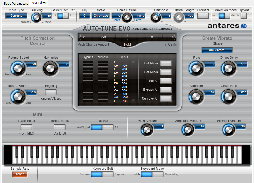The height and width of the screenshot is (183, 254).
Task: Toggle Keyboard Edit Remove/Bypass switch
Action: 102,174
